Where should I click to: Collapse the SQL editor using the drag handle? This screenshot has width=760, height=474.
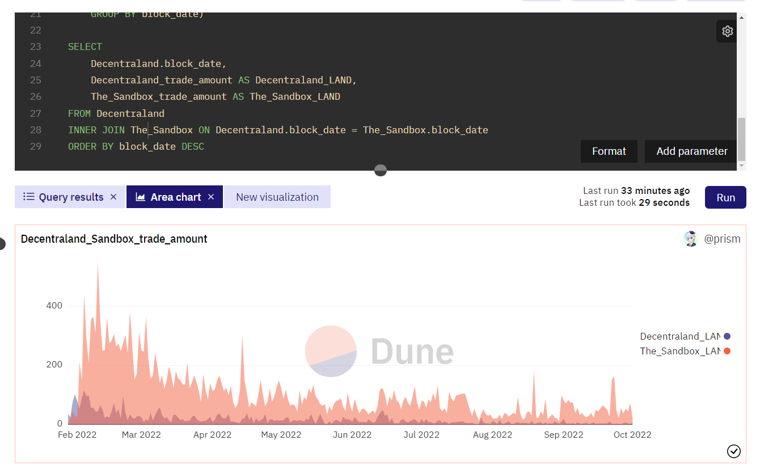(379, 170)
